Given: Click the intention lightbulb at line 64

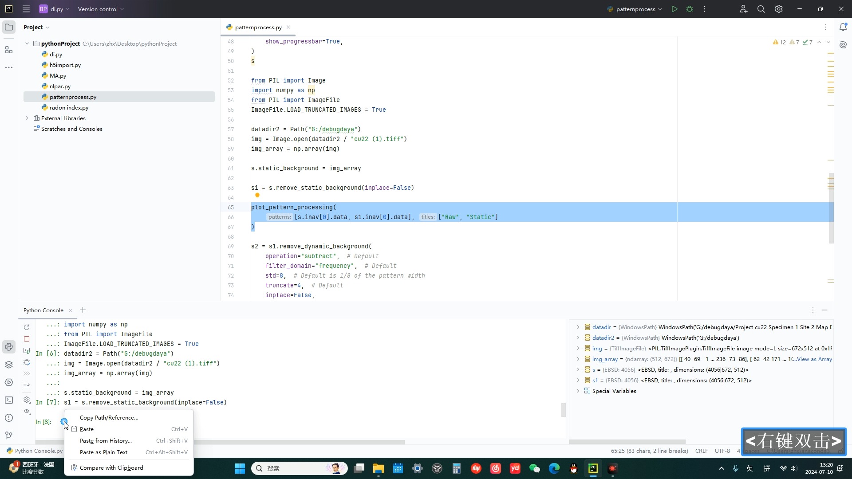Looking at the screenshot, I should pos(257,196).
